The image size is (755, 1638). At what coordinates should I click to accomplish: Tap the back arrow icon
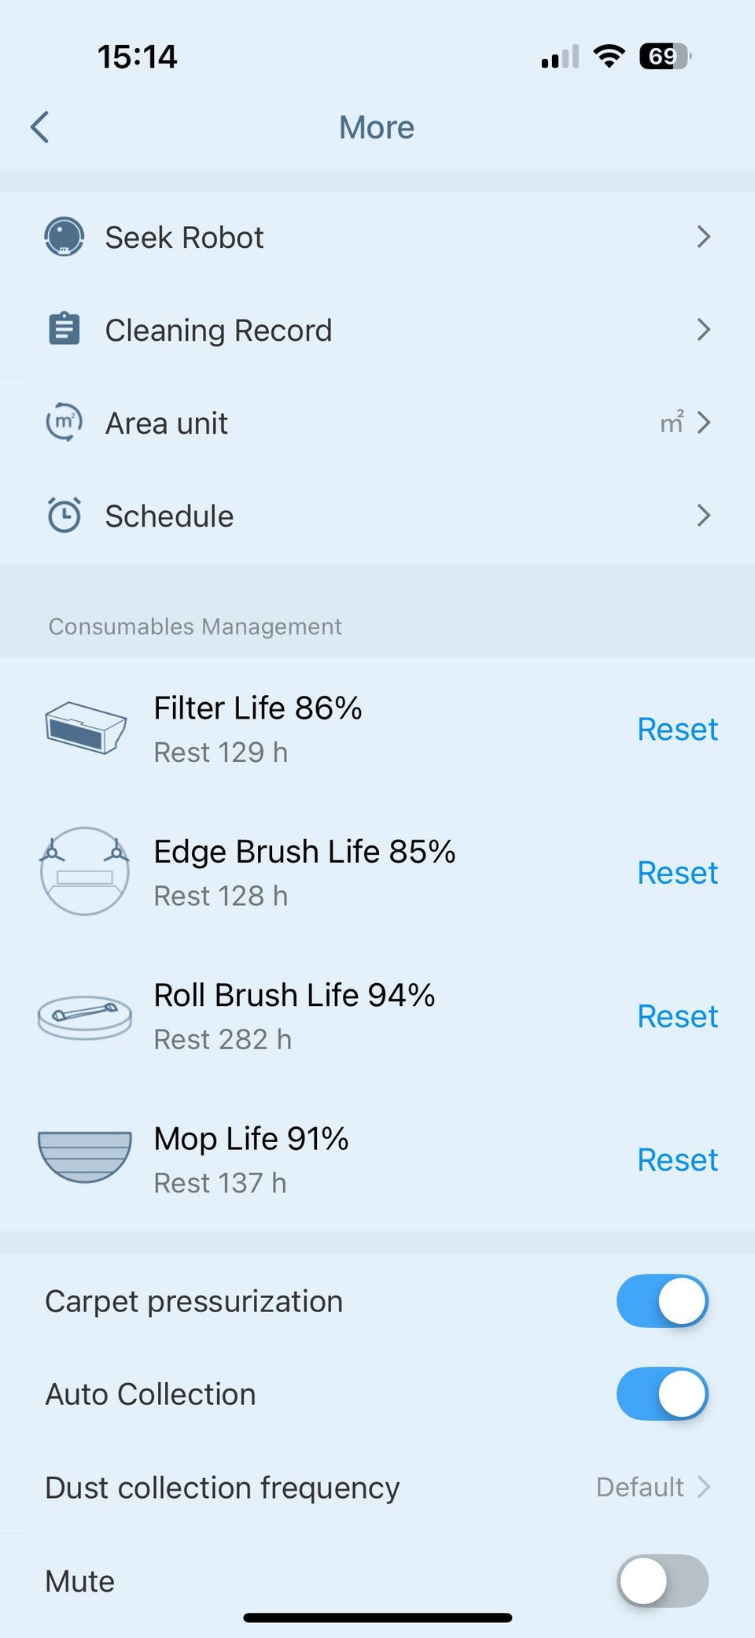tap(40, 128)
